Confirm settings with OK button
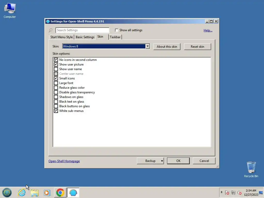The height and width of the screenshot is (198, 264). pyautogui.click(x=178, y=161)
